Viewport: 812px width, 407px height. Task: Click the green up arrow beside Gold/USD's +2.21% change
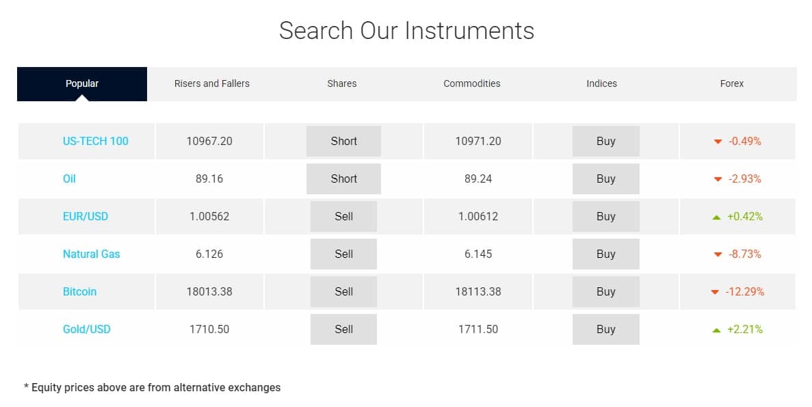716,329
